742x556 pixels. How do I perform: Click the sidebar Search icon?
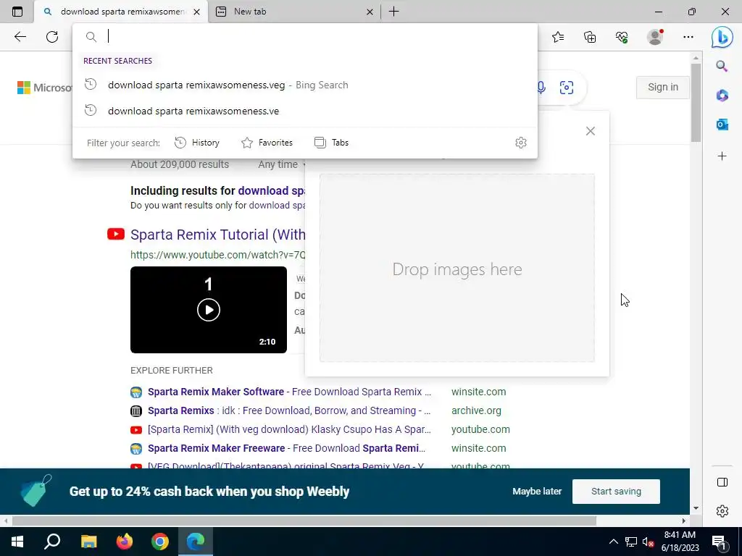pyautogui.click(x=722, y=66)
